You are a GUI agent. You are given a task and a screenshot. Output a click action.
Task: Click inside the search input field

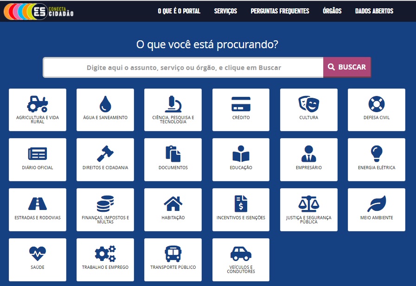point(183,67)
